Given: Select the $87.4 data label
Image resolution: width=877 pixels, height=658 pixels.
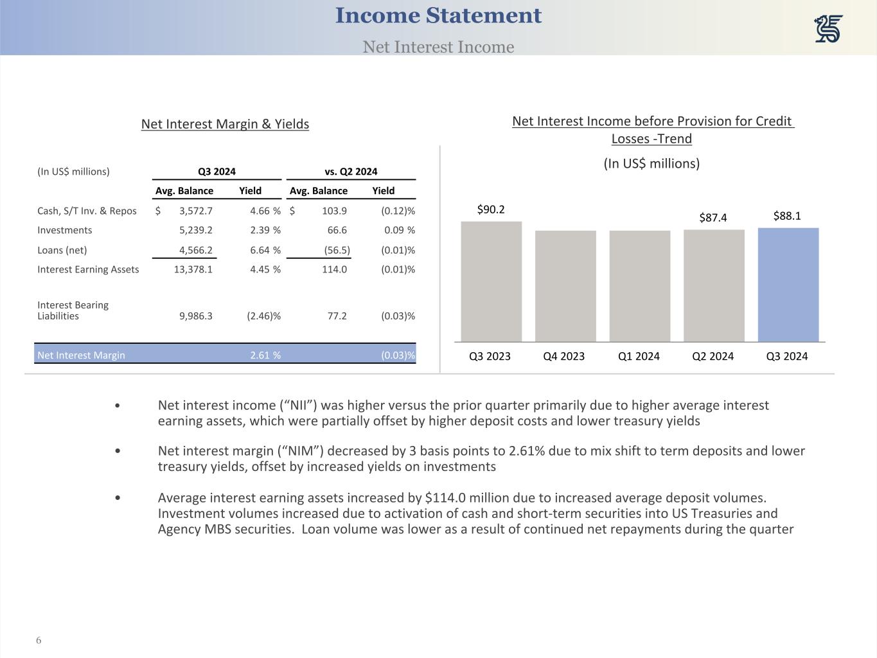Looking at the screenshot, I should [713, 218].
